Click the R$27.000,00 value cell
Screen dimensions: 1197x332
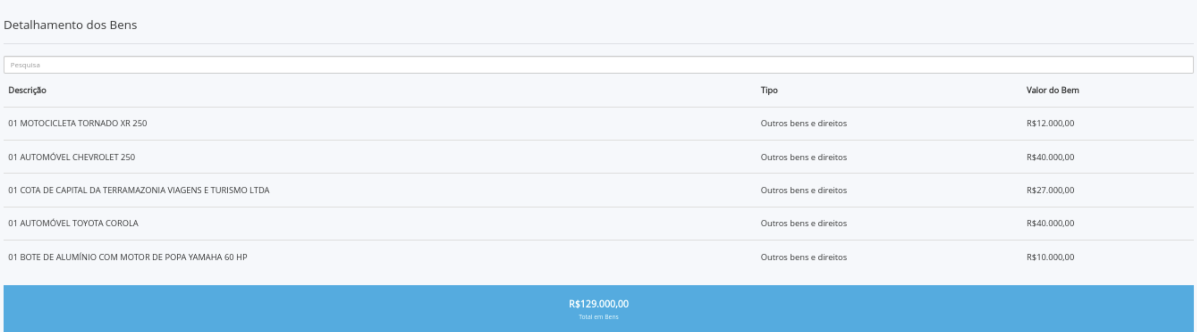pos(1050,191)
